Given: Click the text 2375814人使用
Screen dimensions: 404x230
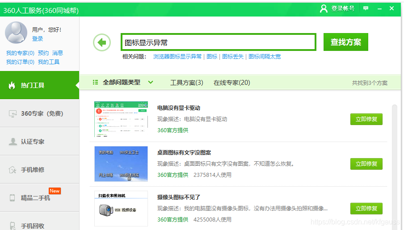Looking at the screenshot, I should point(212,175).
